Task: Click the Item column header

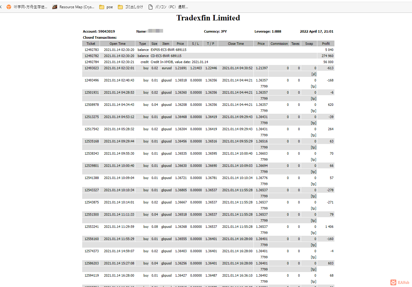Action: (166, 44)
